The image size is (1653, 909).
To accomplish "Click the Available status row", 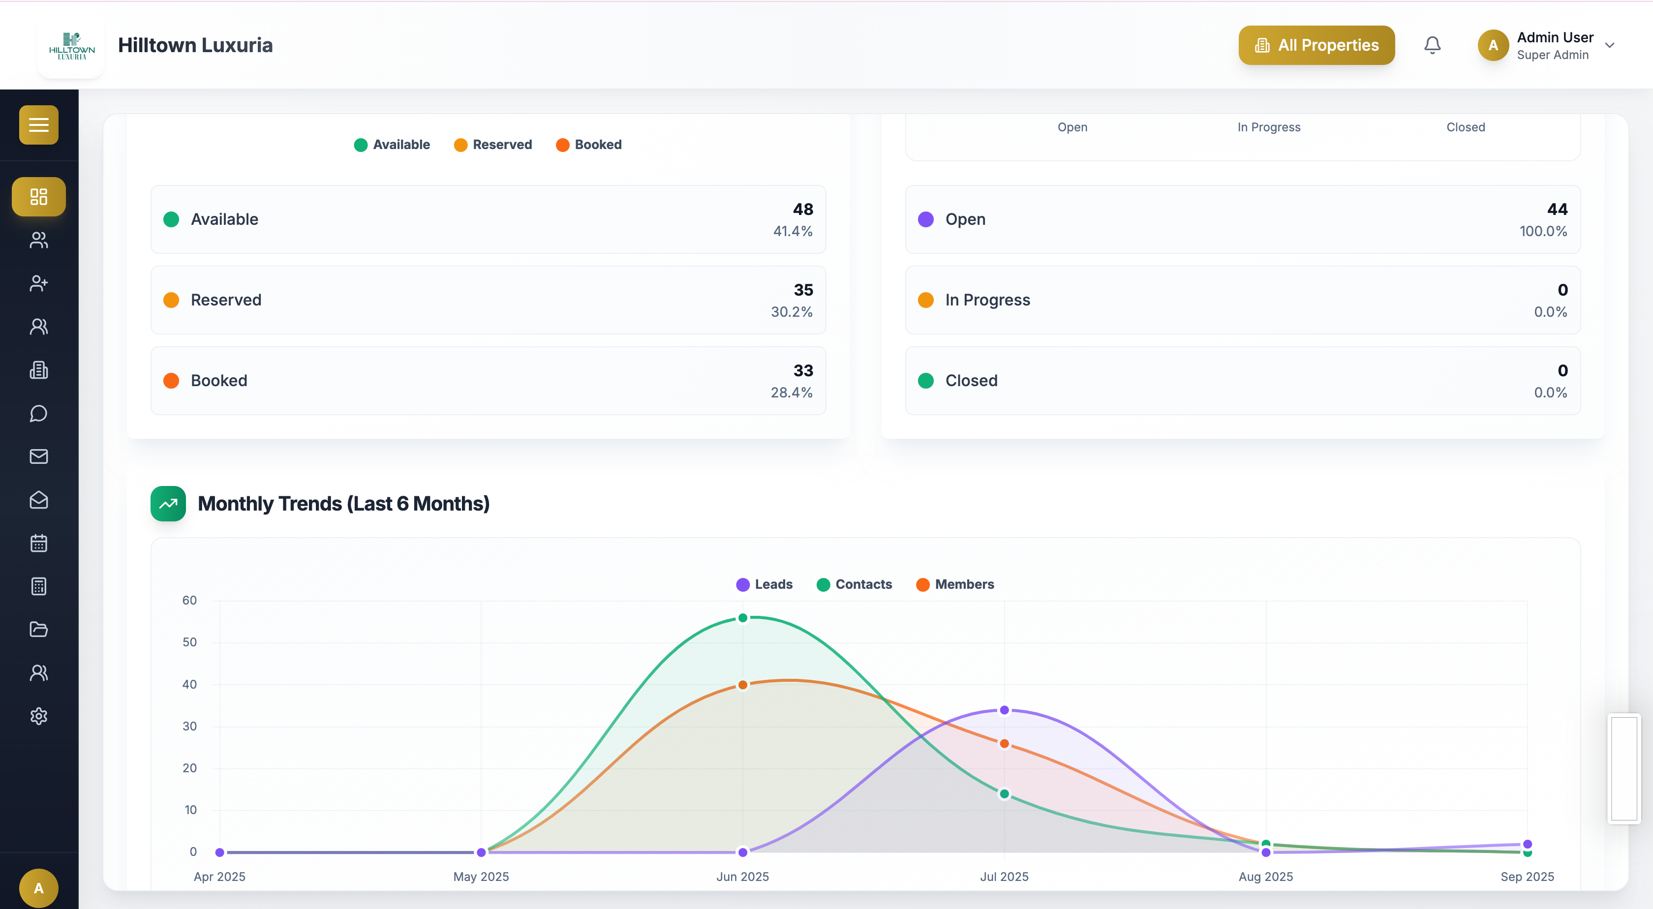I will [489, 219].
